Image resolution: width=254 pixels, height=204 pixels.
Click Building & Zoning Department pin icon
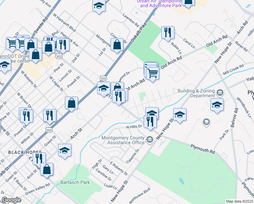click(220, 93)
